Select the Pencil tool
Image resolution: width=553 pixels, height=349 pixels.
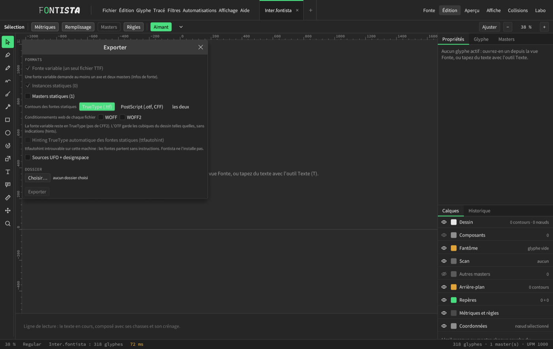point(8,68)
